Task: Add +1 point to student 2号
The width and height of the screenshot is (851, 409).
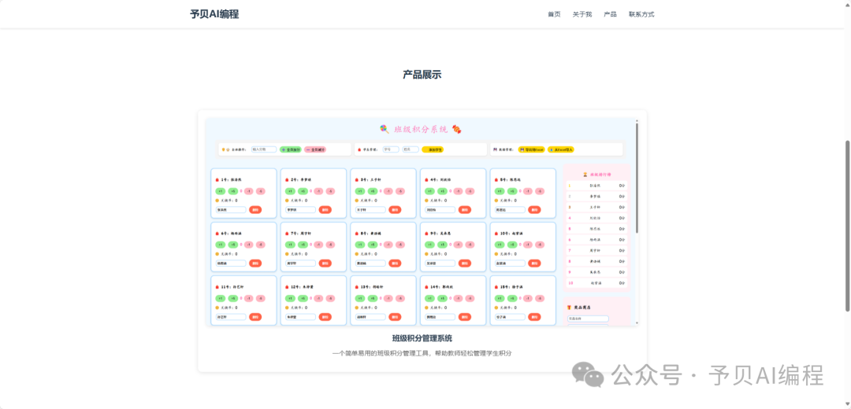Action: pyautogui.click(x=290, y=191)
